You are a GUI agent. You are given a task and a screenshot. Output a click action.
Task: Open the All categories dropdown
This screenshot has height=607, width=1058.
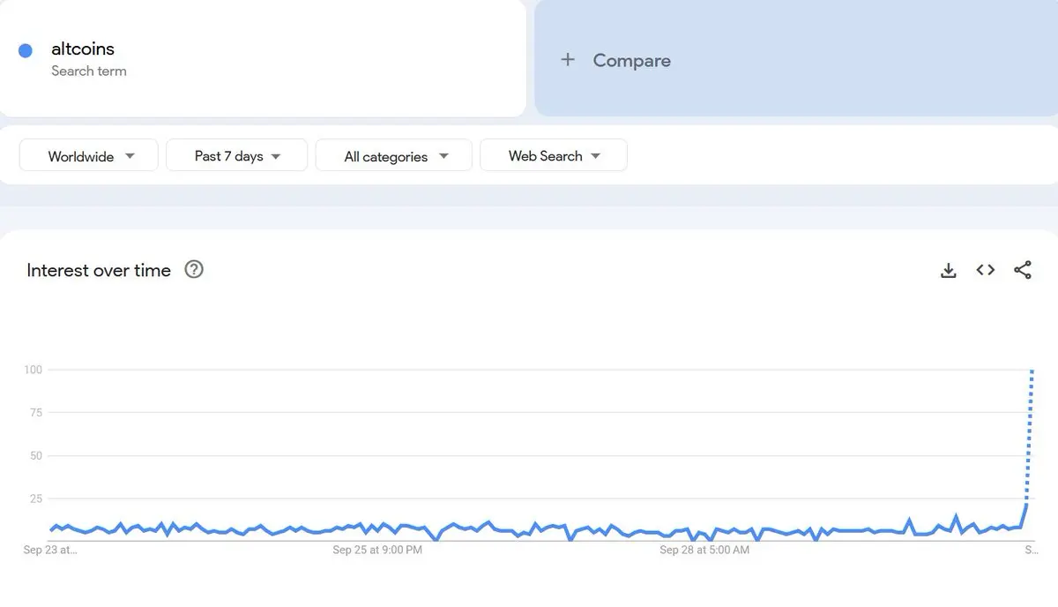(x=393, y=155)
